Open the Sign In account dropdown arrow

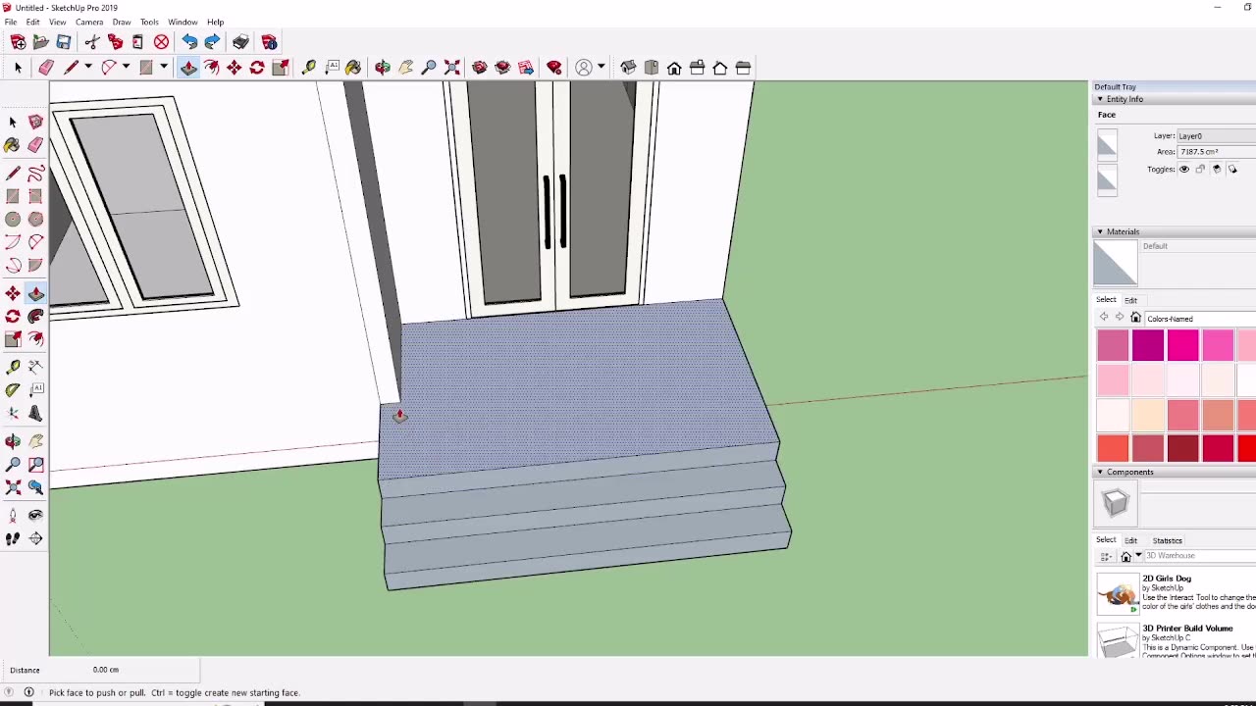tap(601, 68)
